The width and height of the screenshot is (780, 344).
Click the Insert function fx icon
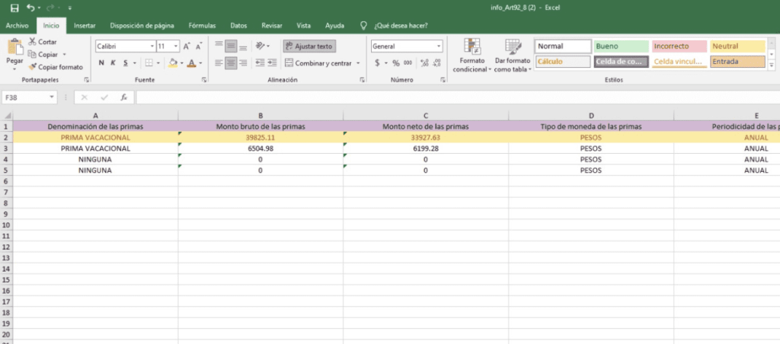pos(123,97)
